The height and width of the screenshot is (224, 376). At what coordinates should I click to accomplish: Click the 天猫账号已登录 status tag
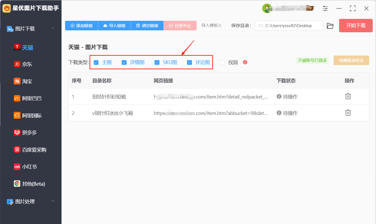pos(312,60)
